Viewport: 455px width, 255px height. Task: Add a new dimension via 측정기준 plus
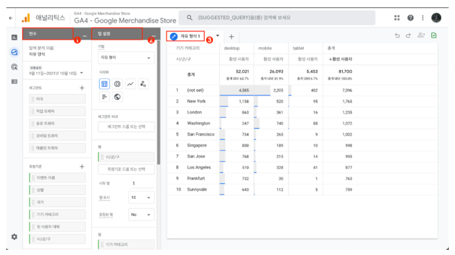click(x=82, y=167)
